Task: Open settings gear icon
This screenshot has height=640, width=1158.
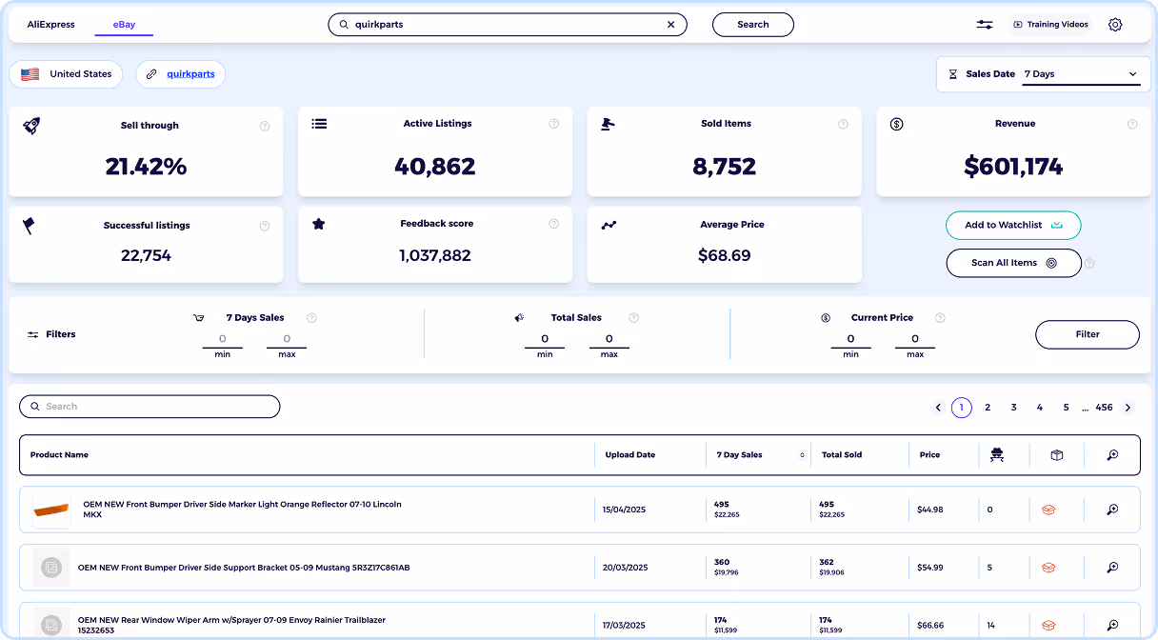Action: tap(1115, 25)
